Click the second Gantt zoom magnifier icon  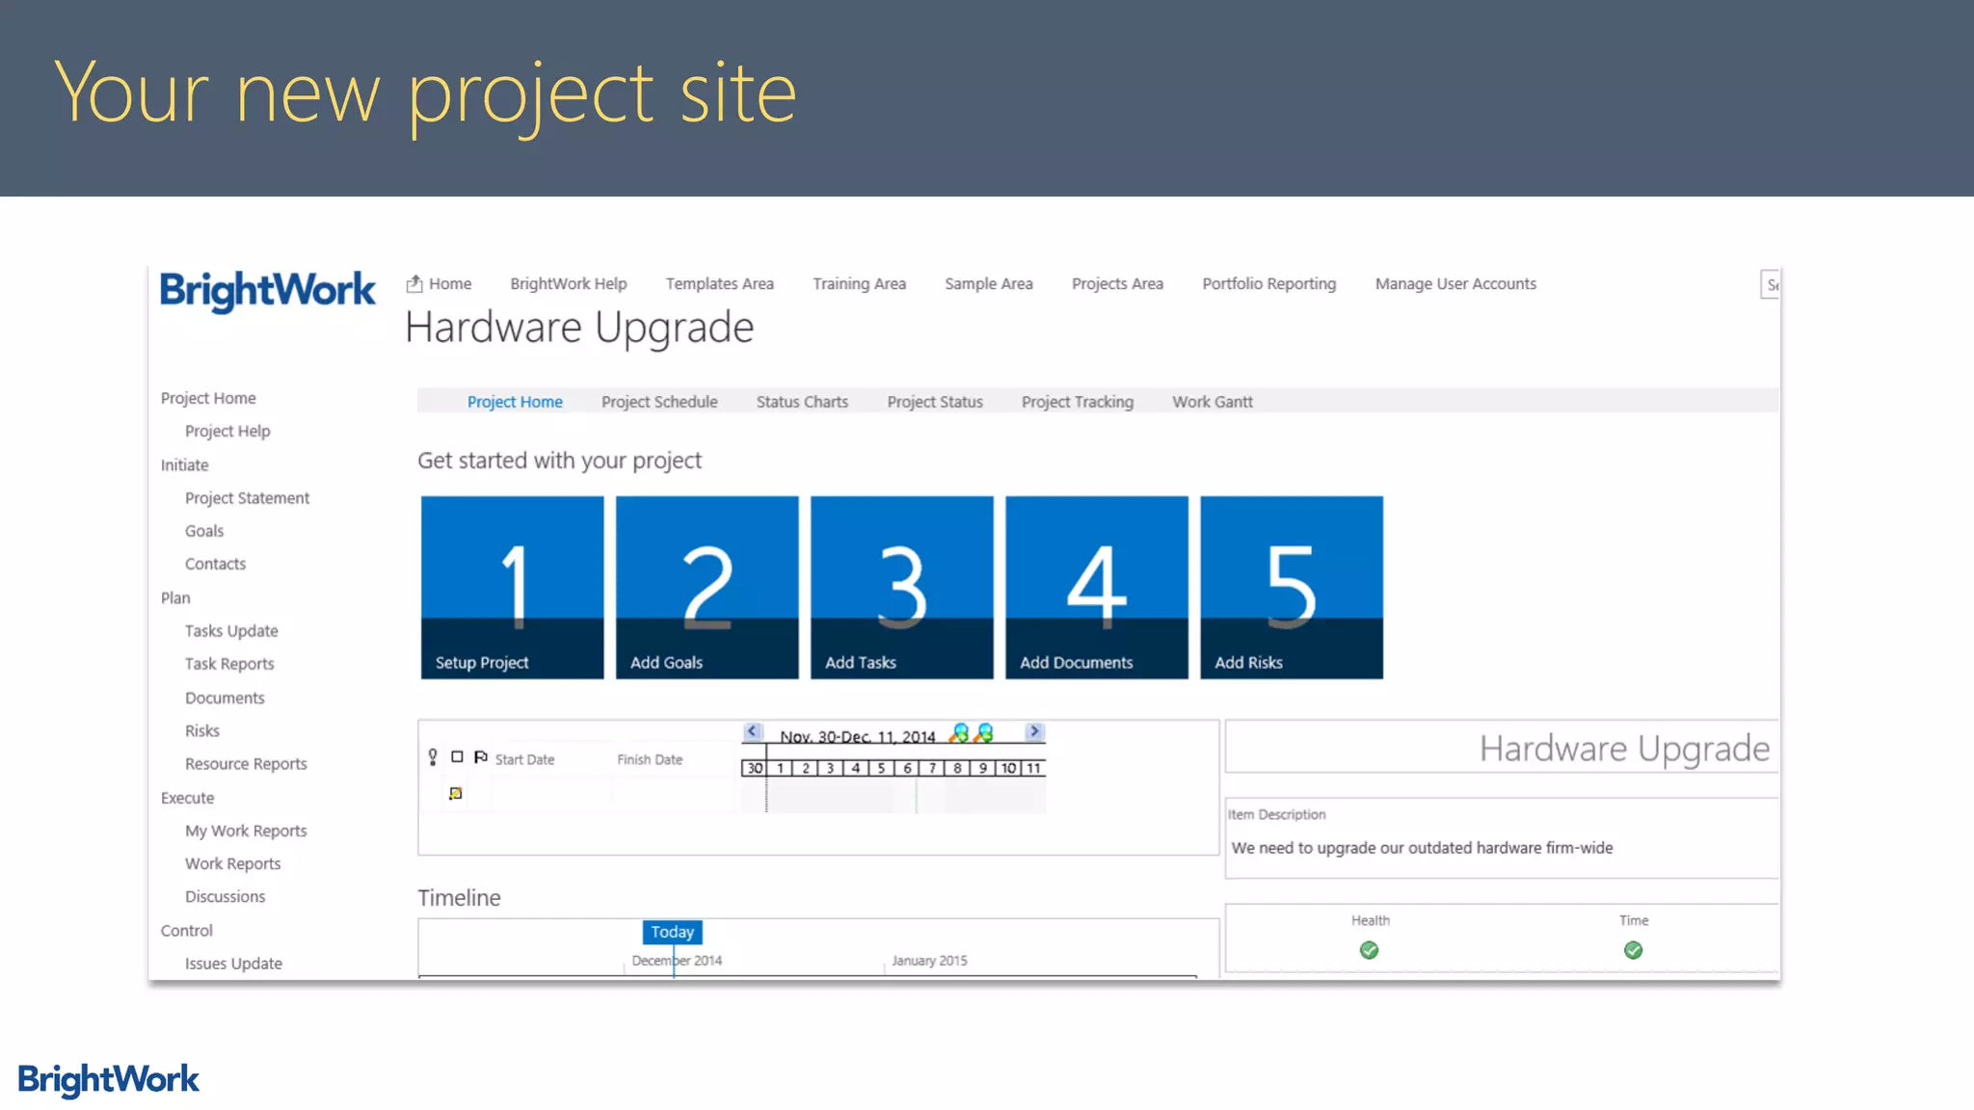tap(983, 733)
